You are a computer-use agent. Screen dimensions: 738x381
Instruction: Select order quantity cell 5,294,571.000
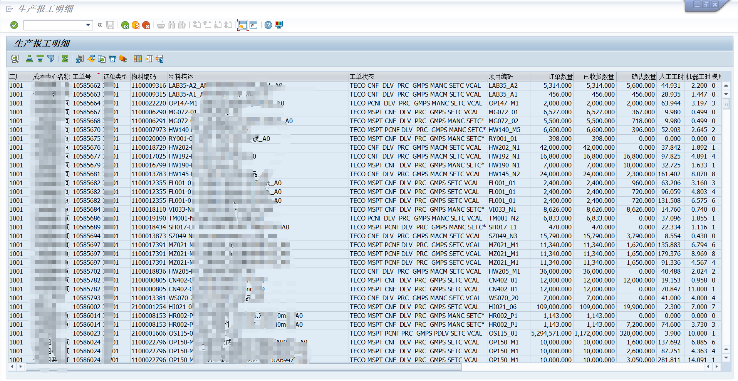click(551, 333)
